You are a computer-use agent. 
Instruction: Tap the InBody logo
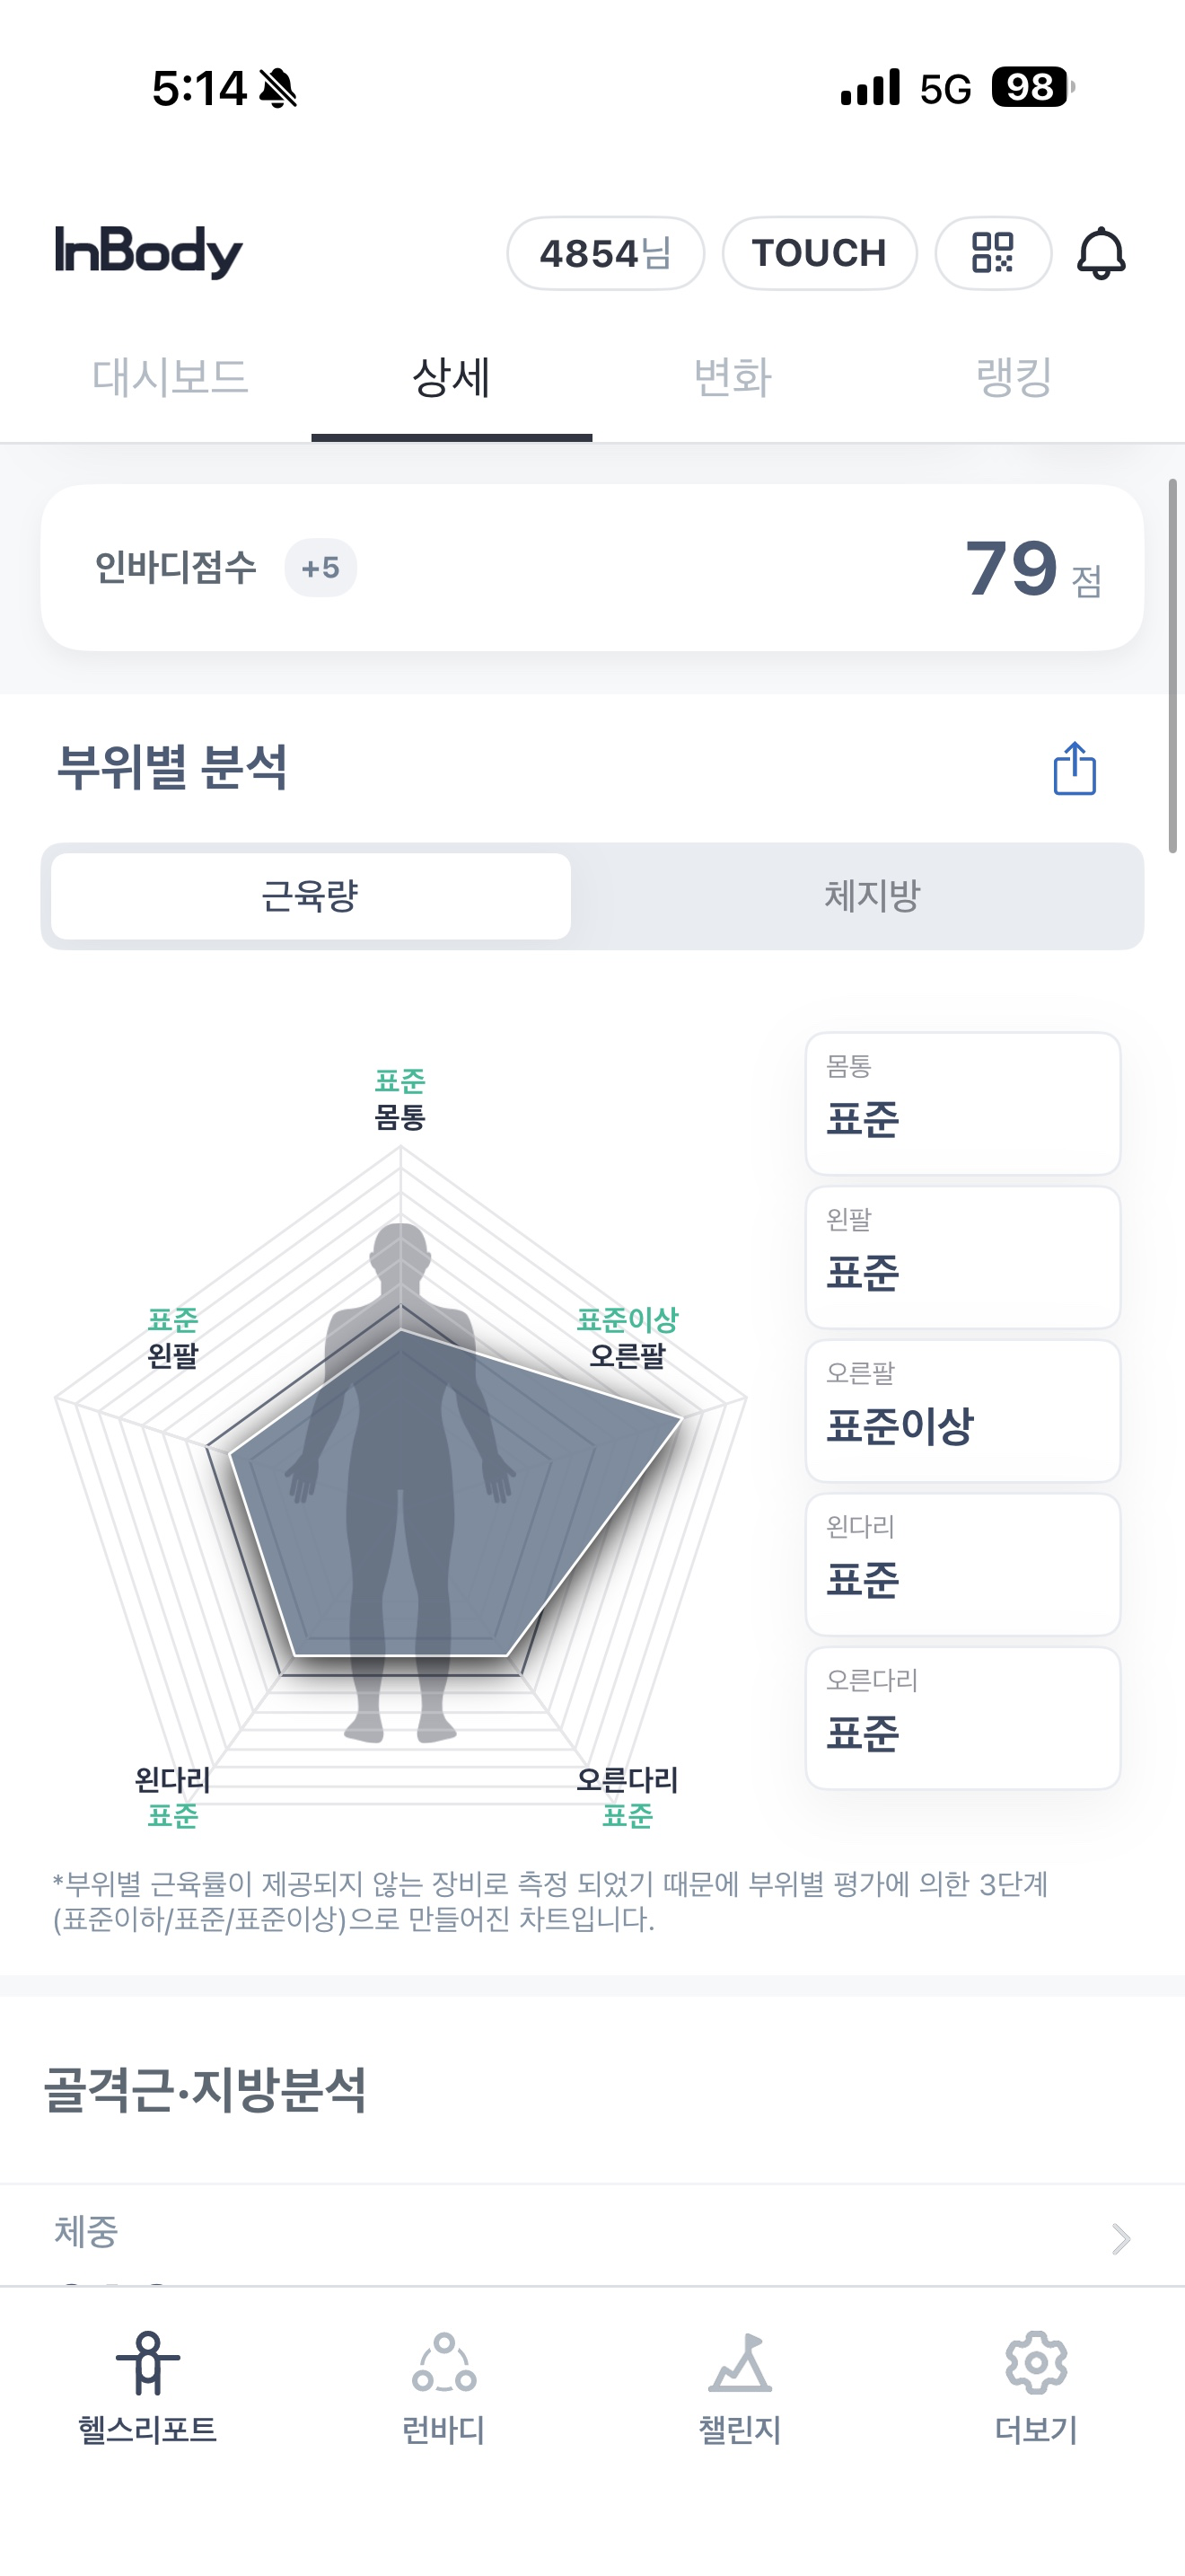point(149,251)
